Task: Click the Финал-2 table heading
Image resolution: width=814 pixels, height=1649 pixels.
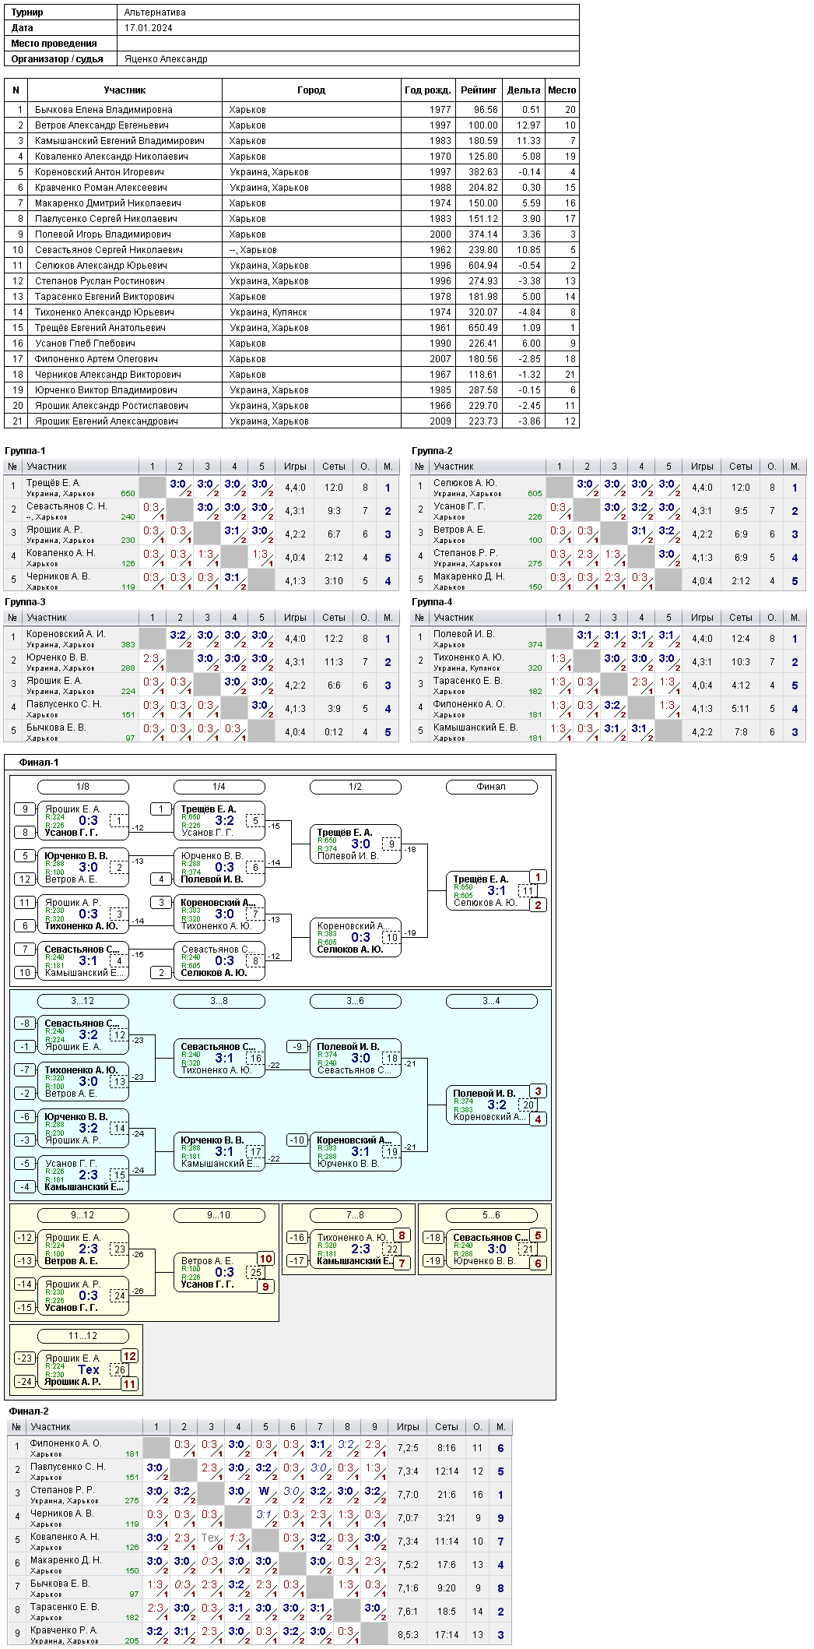Action: point(29,1411)
